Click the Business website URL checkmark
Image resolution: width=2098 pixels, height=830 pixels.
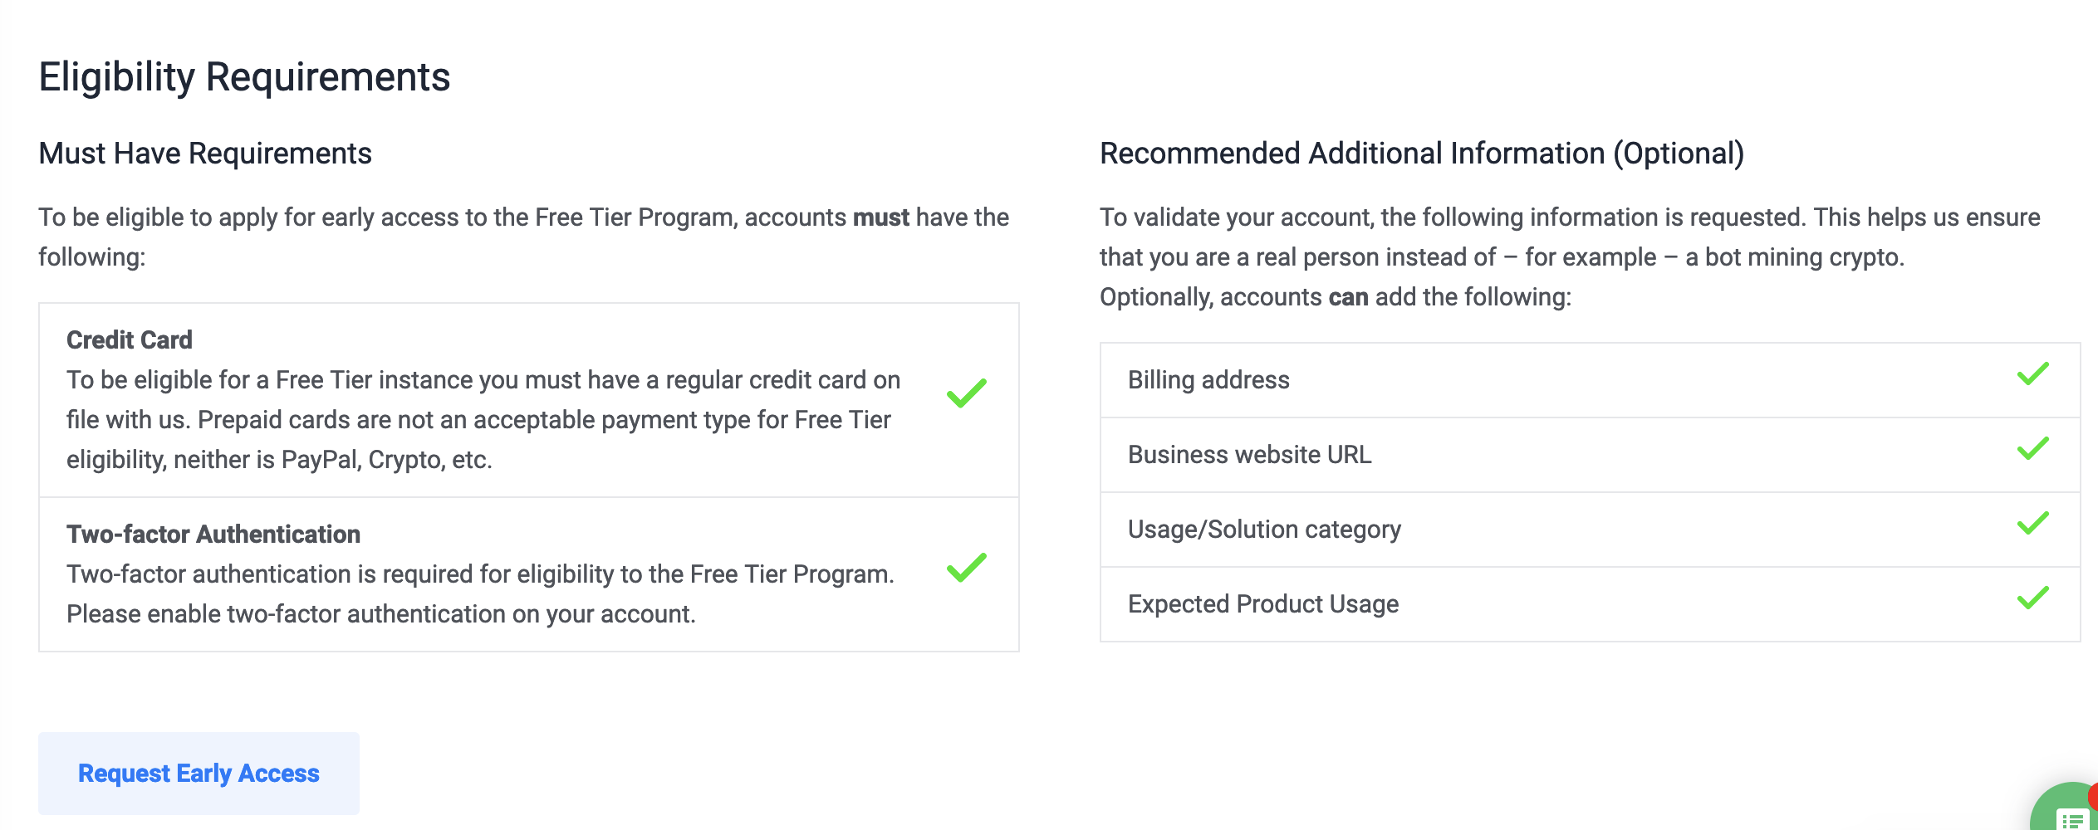tap(2033, 449)
